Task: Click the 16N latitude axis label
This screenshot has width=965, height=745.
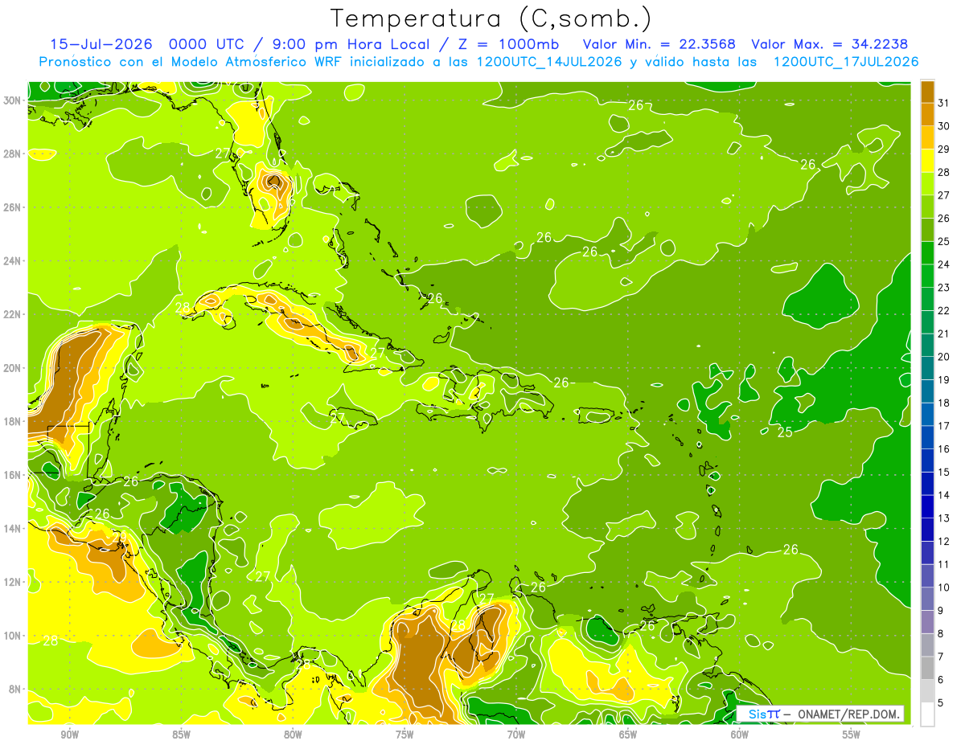Action: [14, 474]
